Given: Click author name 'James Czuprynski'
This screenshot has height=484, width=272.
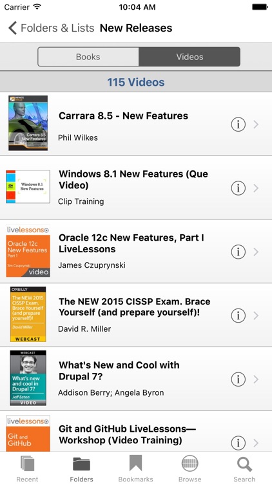Looking at the screenshot, I should coord(92,265).
